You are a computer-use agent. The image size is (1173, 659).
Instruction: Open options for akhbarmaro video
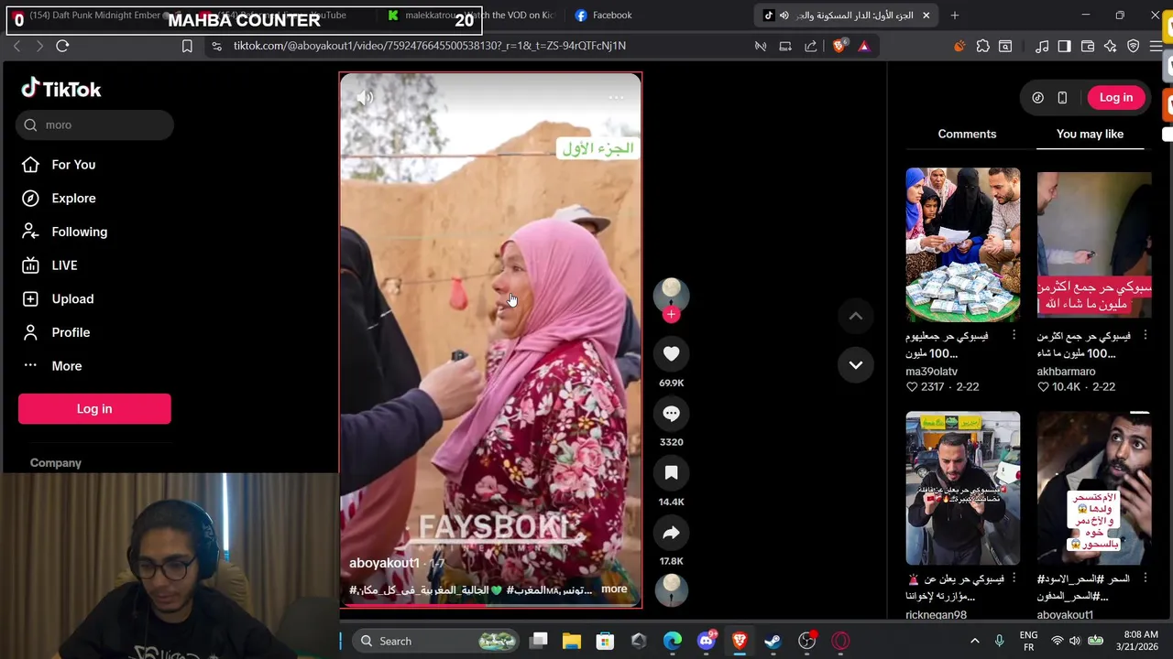tap(1145, 335)
